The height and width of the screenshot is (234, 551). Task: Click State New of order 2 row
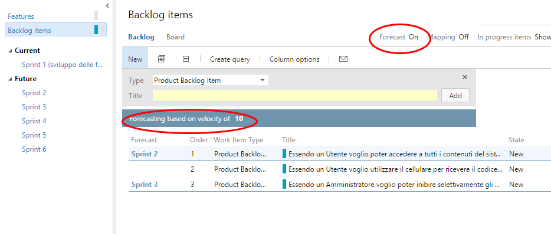tap(516, 169)
